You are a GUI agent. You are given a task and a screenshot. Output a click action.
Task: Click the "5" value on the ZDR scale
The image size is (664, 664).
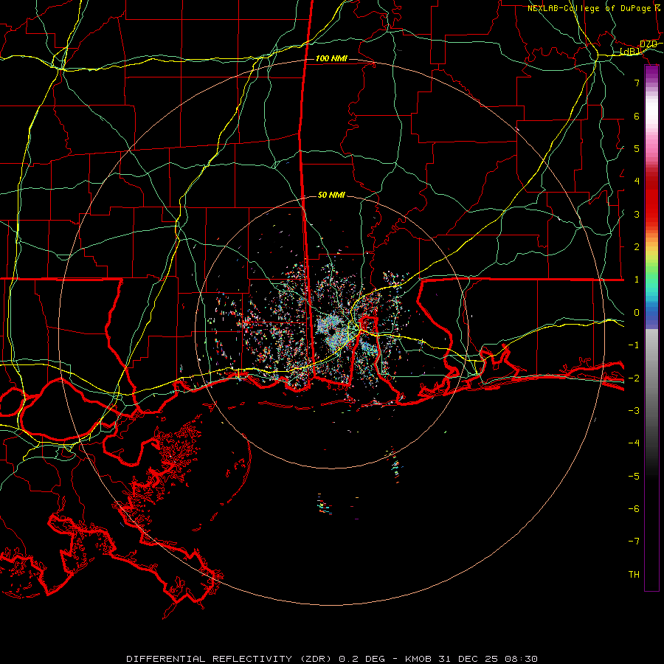tap(637, 148)
